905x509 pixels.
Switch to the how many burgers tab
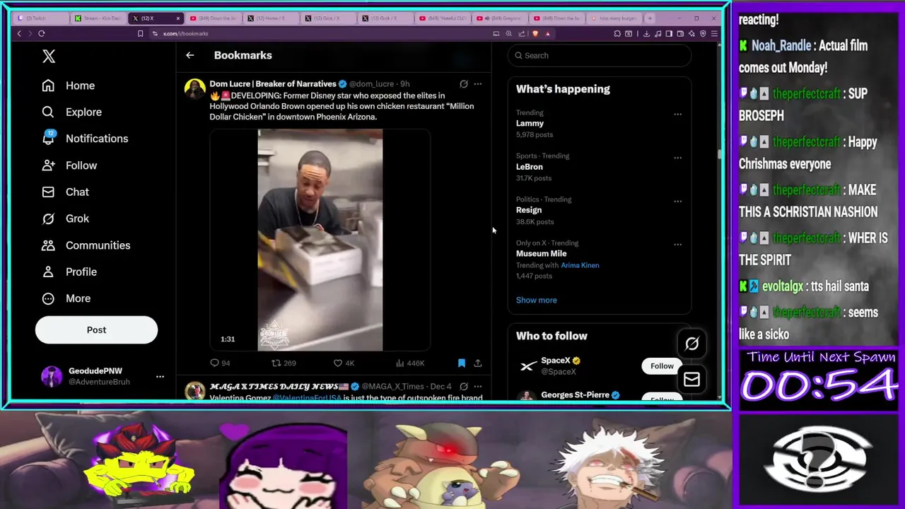(615, 18)
